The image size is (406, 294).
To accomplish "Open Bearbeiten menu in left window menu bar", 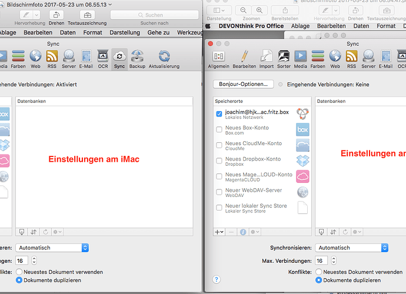I will (x=38, y=32).
